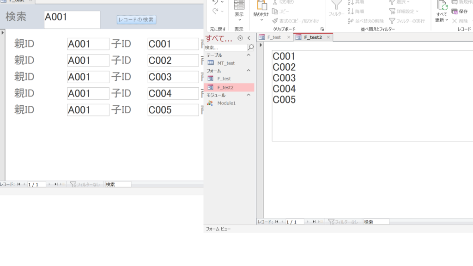Viewport: 473px width, 266px height.
Task: Open MT_test table in navigation pane
Action: tap(226, 63)
